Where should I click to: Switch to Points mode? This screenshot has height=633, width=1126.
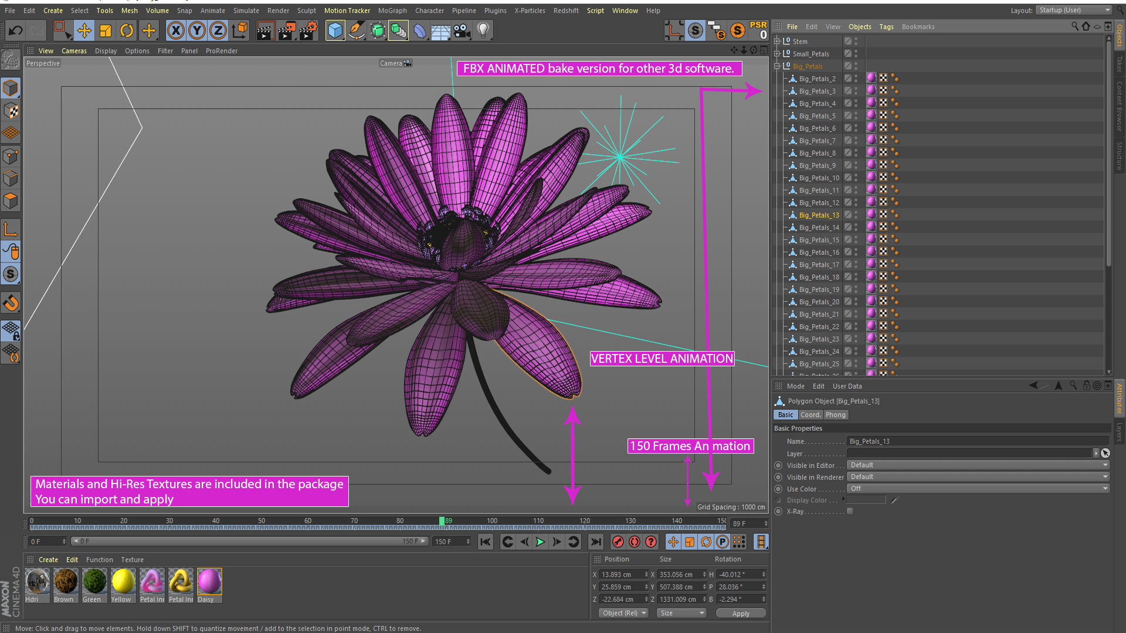[11, 156]
